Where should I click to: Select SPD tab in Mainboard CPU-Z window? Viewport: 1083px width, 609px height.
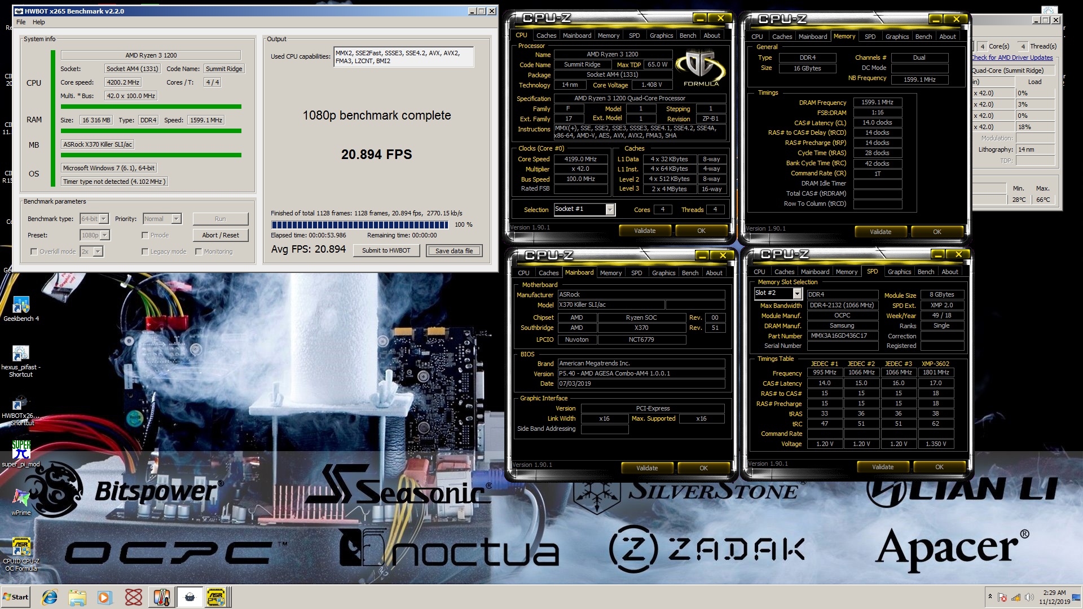[x=636, y=272]
